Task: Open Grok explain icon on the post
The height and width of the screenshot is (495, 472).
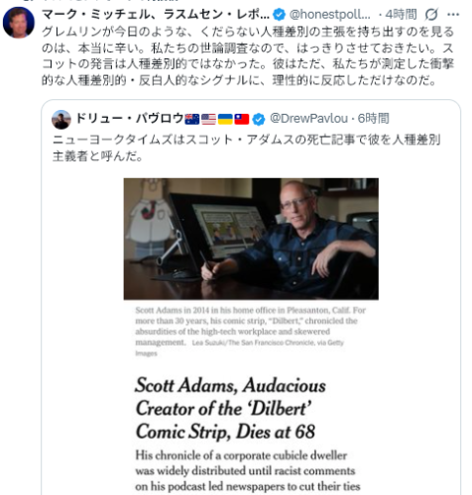Action: [x=431, y=15]
